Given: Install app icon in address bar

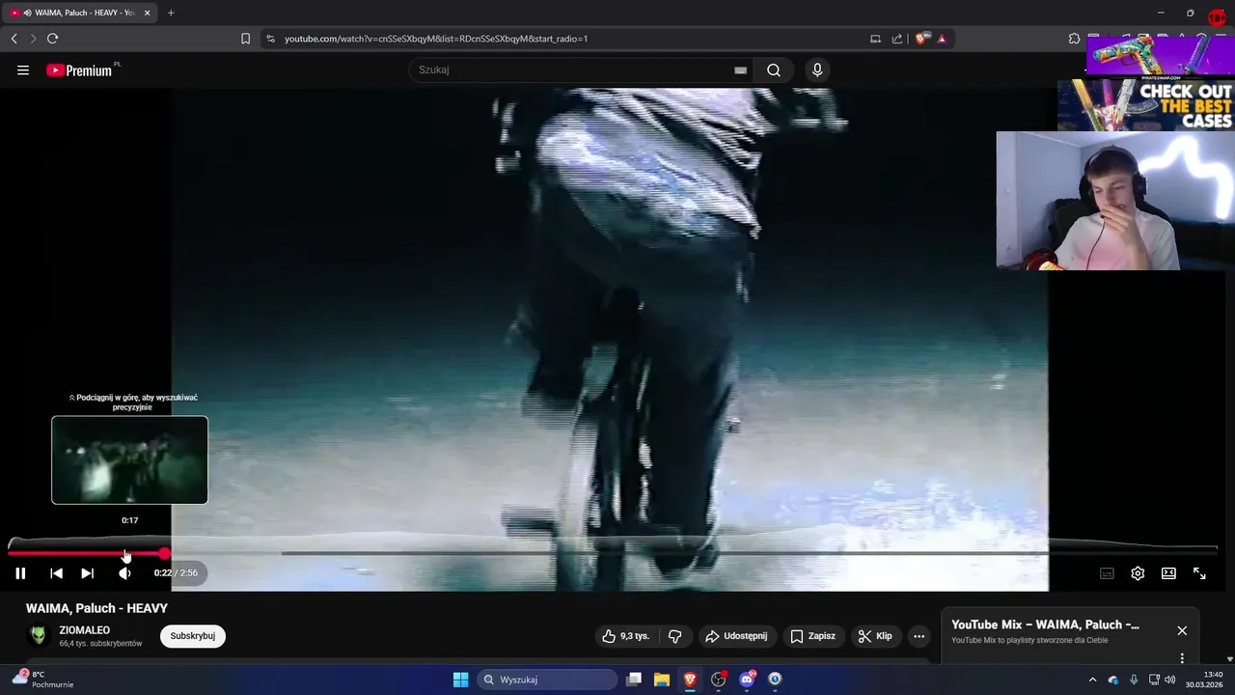Looking at the screenshot, I should (x=875, y=39).
